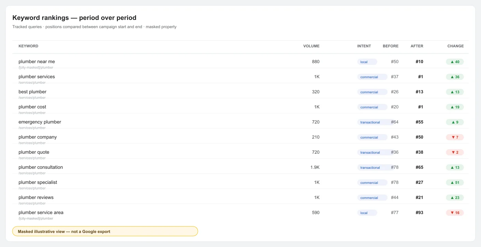The height and width of the screenshot is (247, 481).
Task: Click the local tag for plumber service area
Action: [367, 213]
